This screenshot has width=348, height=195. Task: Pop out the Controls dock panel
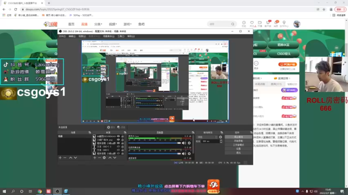click(251, 133)
